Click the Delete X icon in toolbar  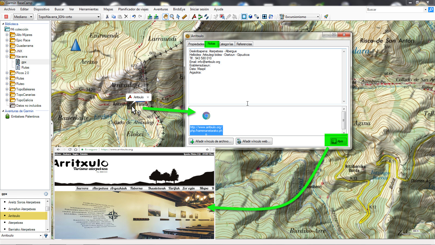click(x=126, y=17)
